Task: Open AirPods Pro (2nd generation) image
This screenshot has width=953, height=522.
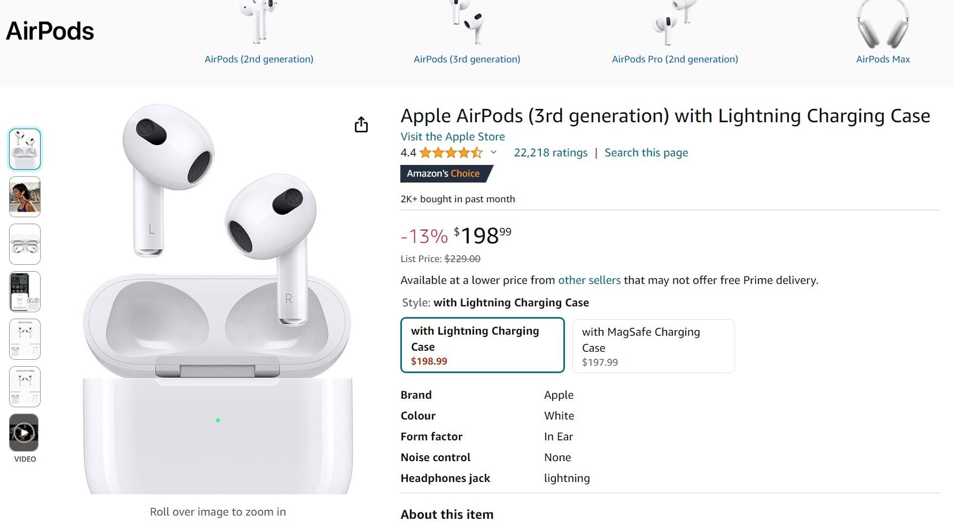Action: pyautogui.click(x=675, y=21)
